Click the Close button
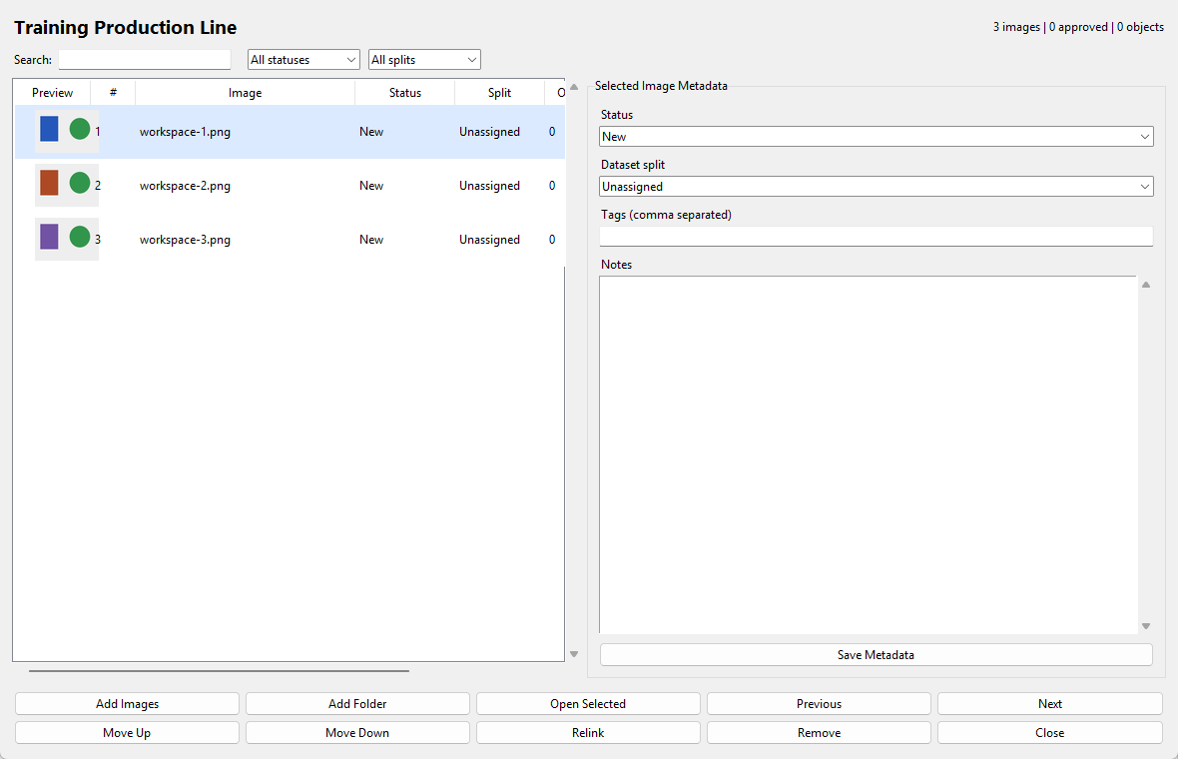The height and width of the screenshot is (759, 1178). [x=1050, y=733]
